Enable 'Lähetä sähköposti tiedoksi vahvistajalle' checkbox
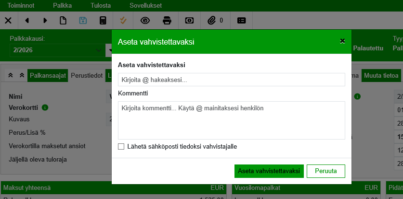403x199 pixels. [x=121, y=146]
